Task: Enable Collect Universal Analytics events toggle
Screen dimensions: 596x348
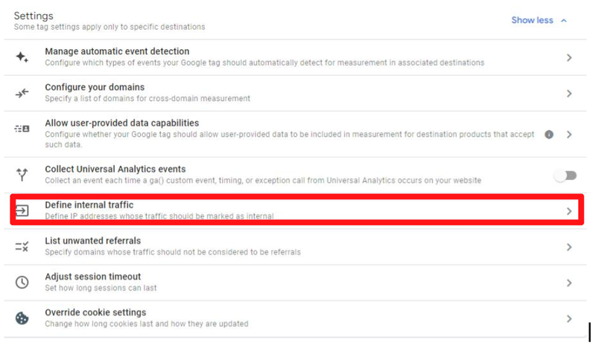Action: click(565, 175)
